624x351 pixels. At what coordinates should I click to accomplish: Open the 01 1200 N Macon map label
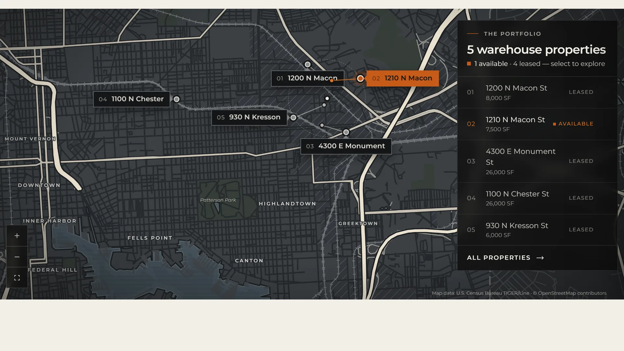(x=307, y=78)
